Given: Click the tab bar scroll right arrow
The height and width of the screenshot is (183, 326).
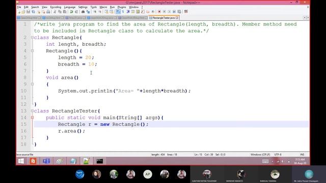Looking at the screenshot, I should 308,18.
